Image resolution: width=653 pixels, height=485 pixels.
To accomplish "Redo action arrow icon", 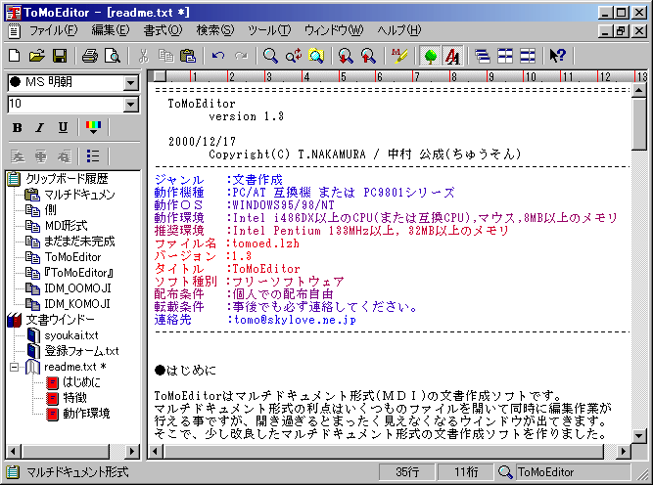I will coord(241,56).
